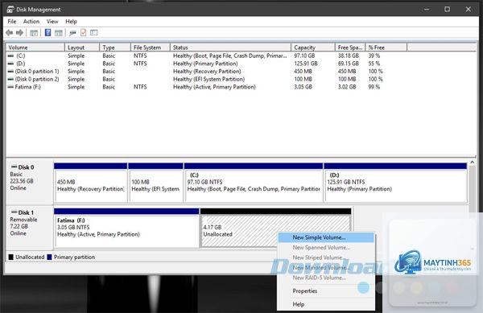Click the greyed New Spanned Volume... entry
Screen dimensions: 483x313
(x=326, y=248)
